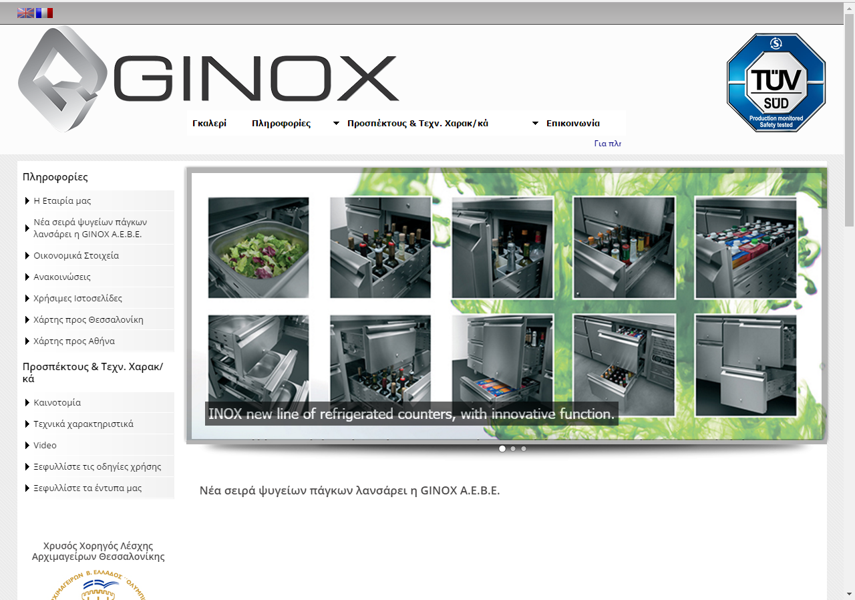Switch language via the French flag icon
This screenshot has height=600, width=855.
[44, 13]
